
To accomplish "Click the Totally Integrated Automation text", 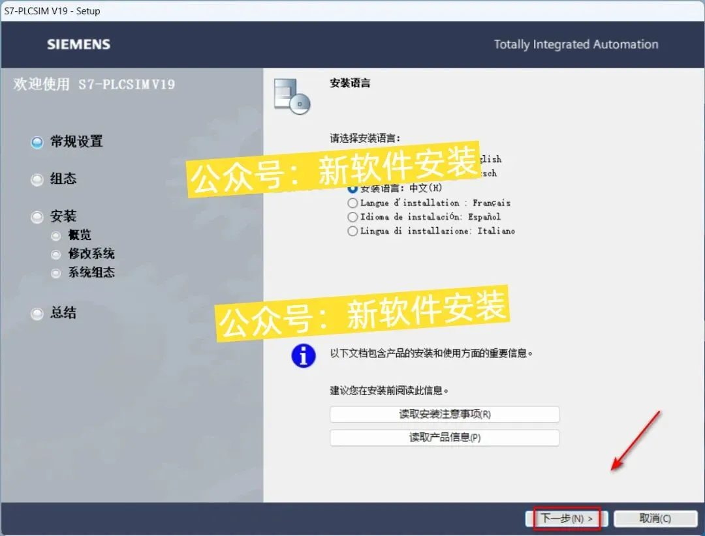I will pos(576,44).
